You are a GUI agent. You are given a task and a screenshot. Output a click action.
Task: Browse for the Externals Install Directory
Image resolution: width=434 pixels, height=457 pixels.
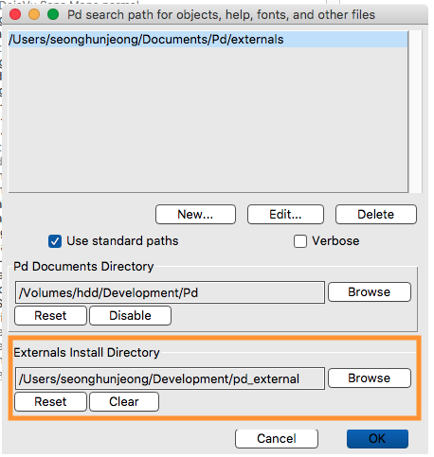tap(370, 378)
